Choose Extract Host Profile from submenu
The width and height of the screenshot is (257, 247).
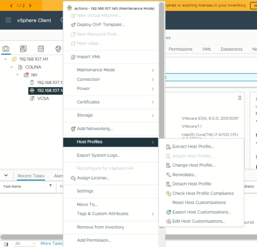pos(193,146)
